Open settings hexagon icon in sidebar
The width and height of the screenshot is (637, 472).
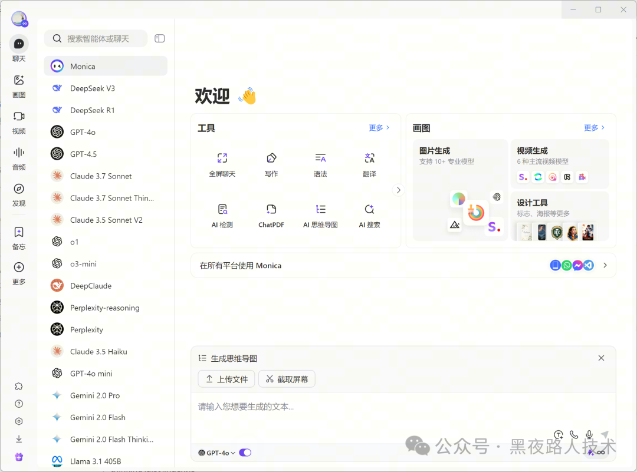(x=19, y=421)
